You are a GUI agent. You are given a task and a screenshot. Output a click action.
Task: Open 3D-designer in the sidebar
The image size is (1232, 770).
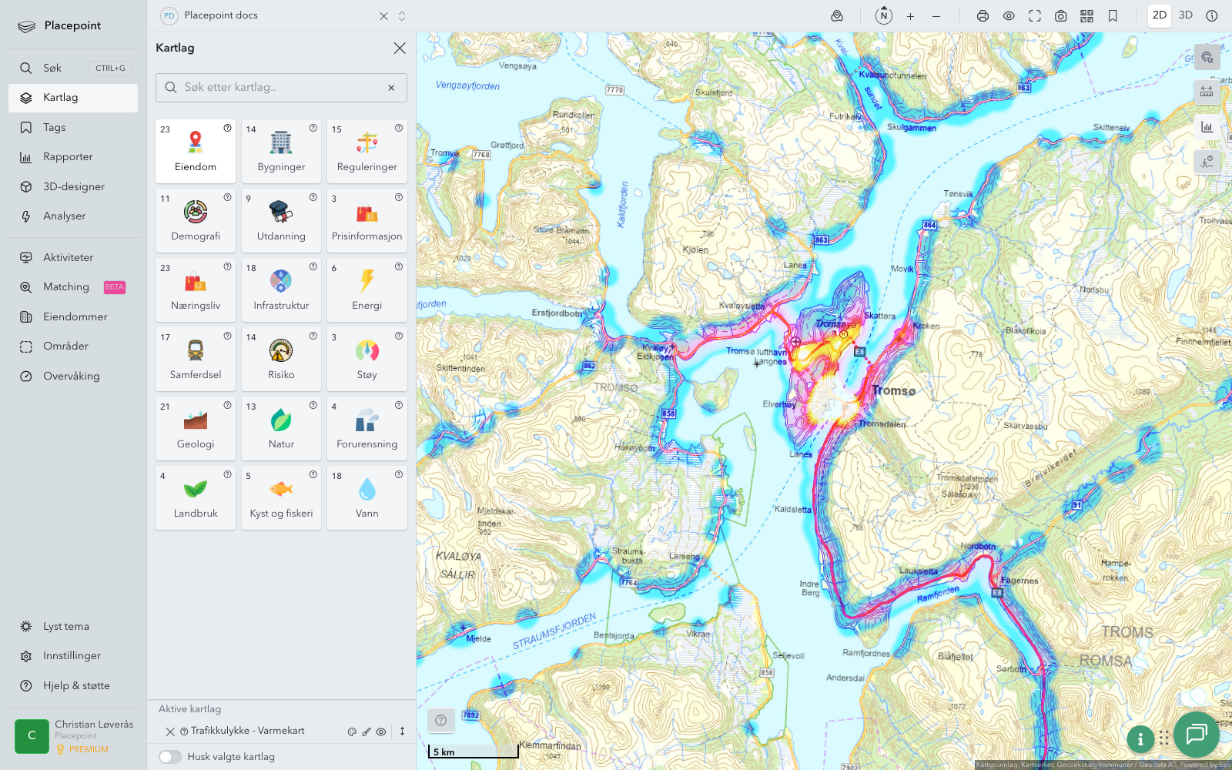click(73, 186)
